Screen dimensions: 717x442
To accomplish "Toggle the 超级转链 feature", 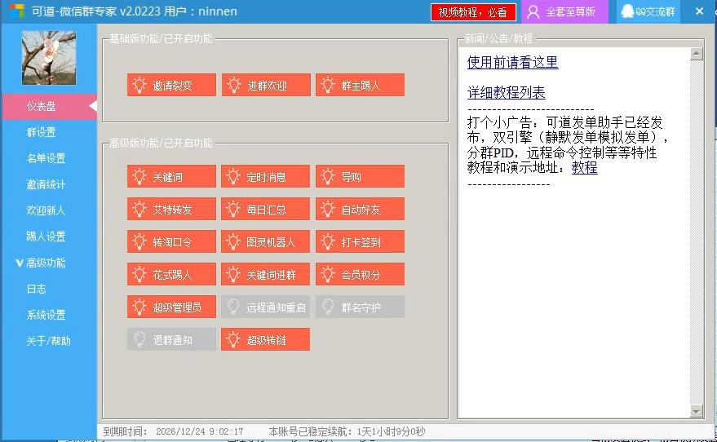I will (x=266, y=339).
